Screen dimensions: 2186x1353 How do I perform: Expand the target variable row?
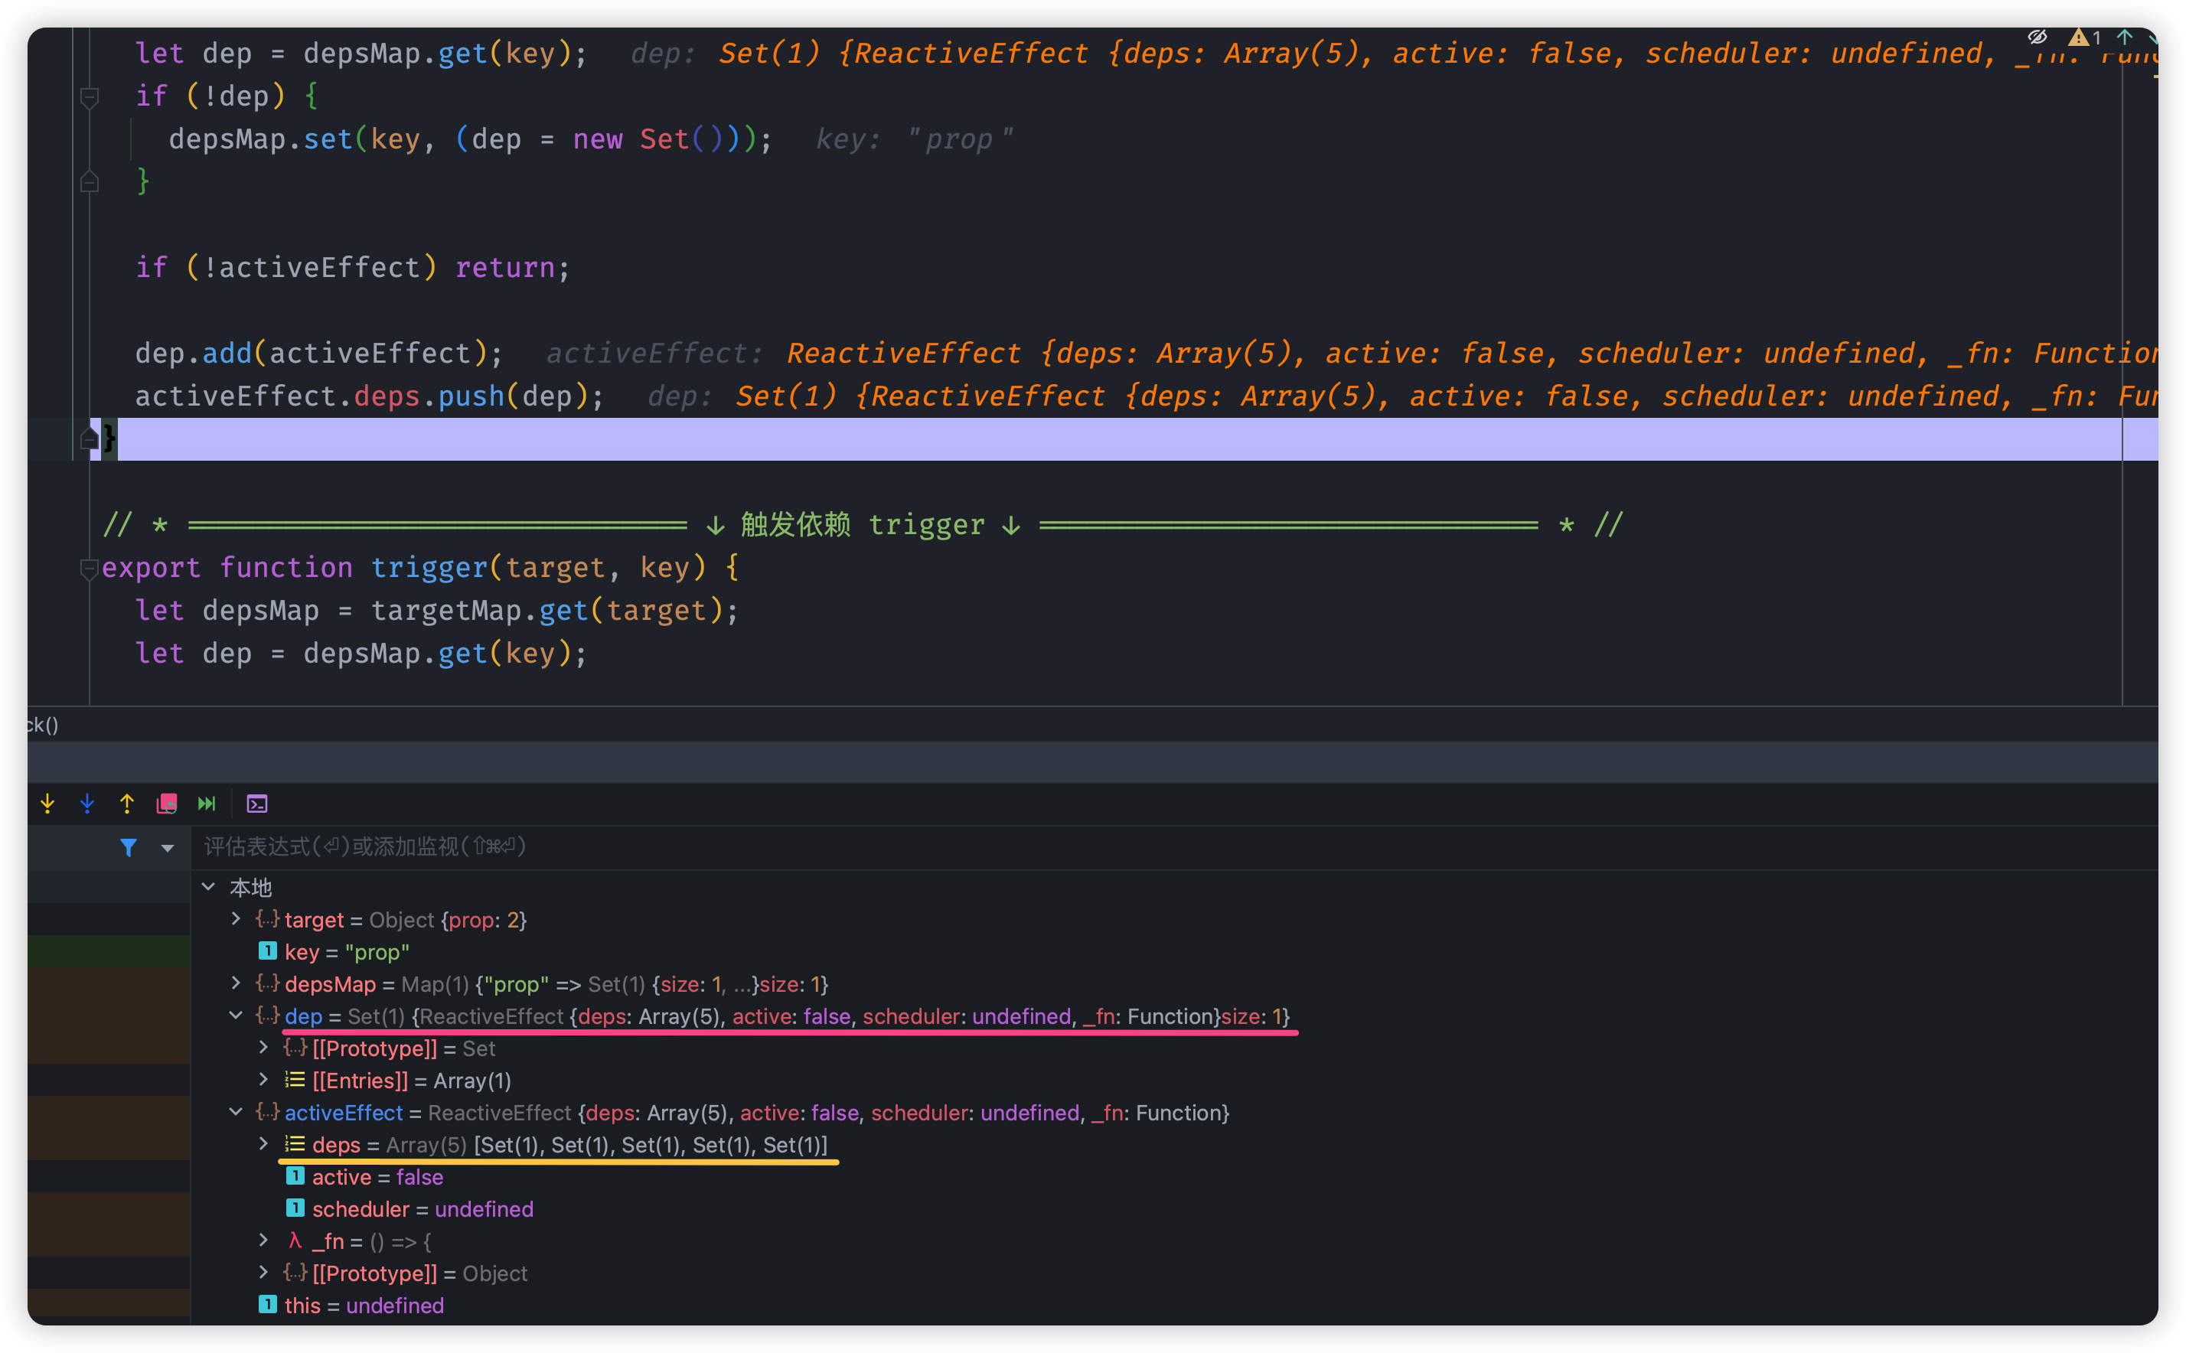tap(235, 919)
